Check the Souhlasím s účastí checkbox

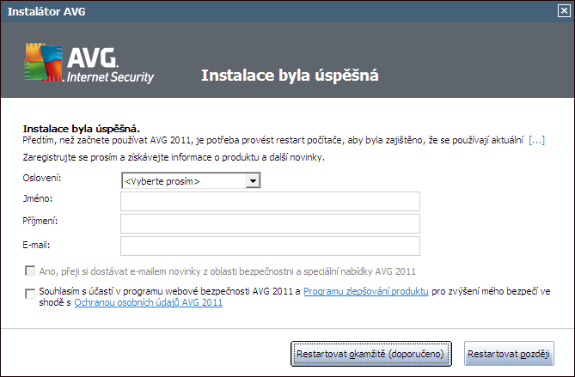tap(30, 294)
